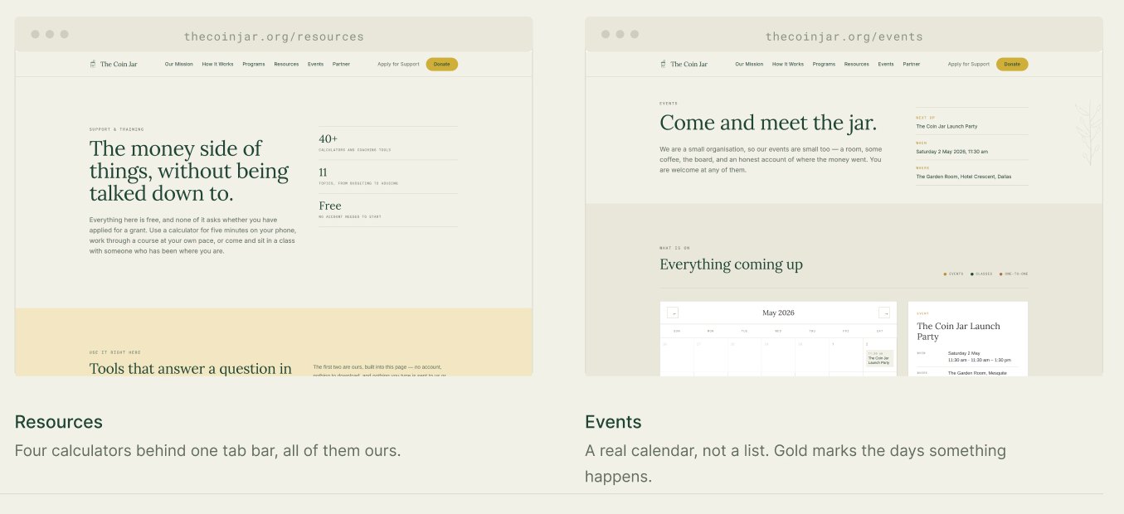Screen dimensions: 1124x514
Task: Open Our Mission in the Events preview nav
Action: [x=749, y=64]
